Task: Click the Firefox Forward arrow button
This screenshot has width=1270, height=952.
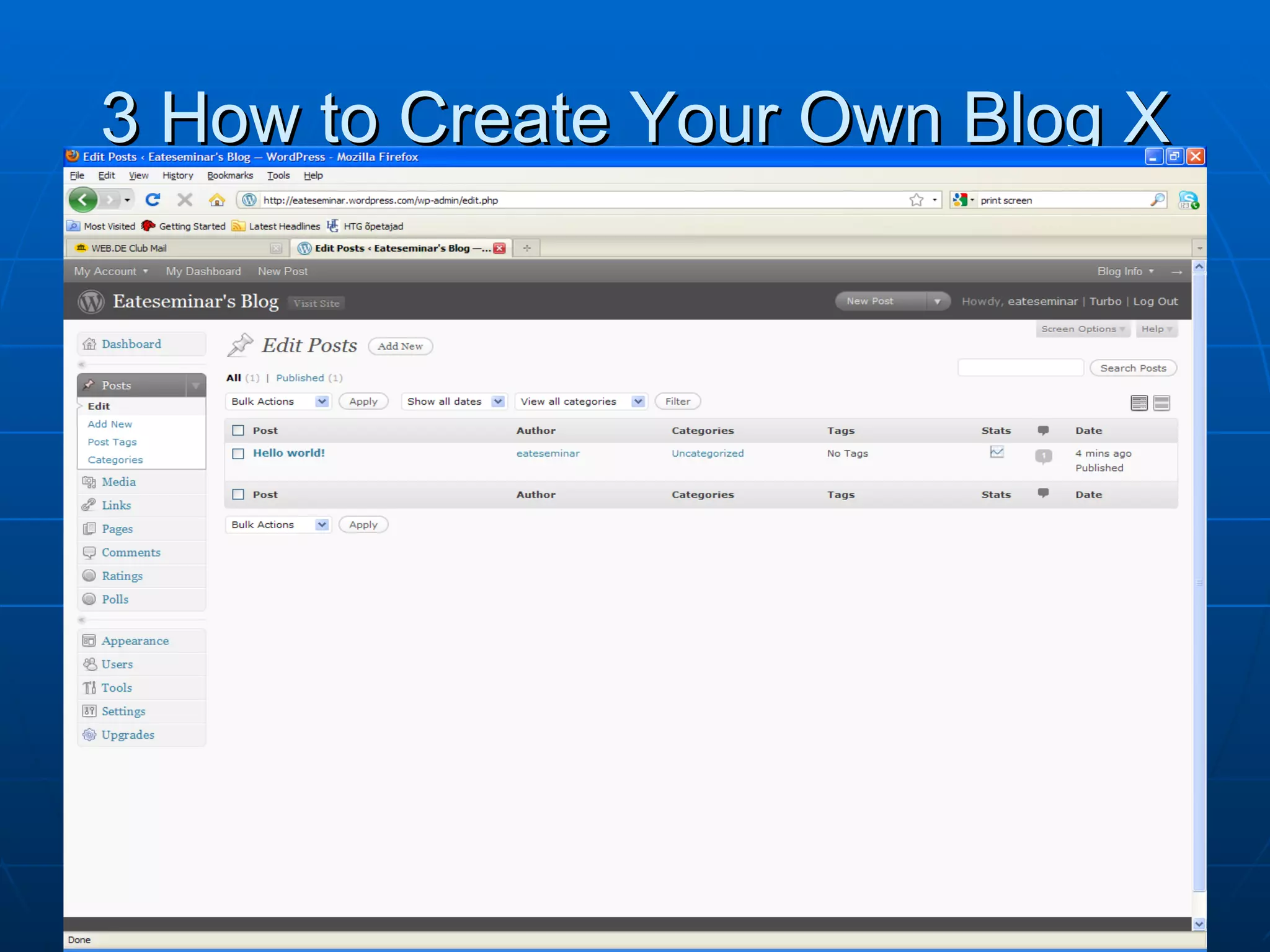Action: point(110,200)
